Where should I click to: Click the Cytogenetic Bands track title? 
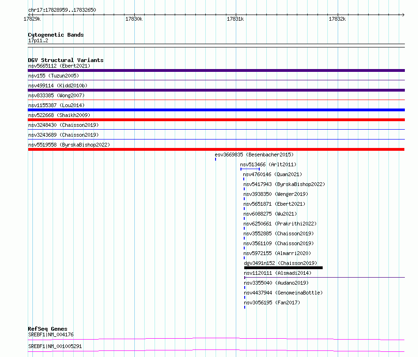pyautogui.click(x=56, y=35)
